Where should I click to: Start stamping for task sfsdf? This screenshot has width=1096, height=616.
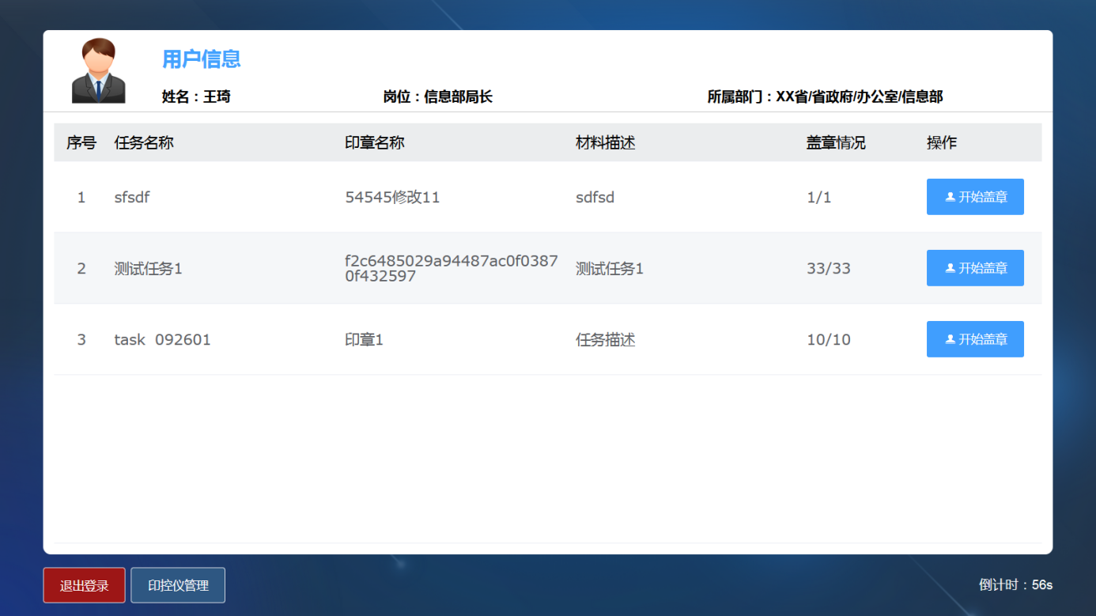tap(975, 197)
